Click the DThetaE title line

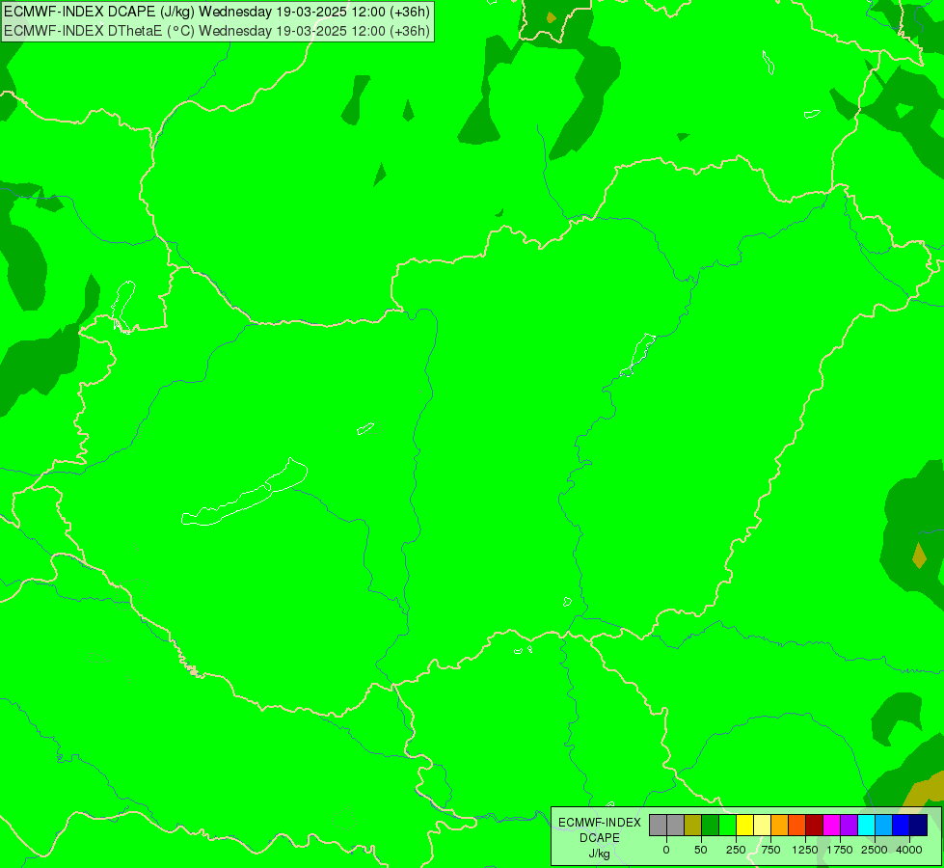pyautogui.click(x=217, y=30)
